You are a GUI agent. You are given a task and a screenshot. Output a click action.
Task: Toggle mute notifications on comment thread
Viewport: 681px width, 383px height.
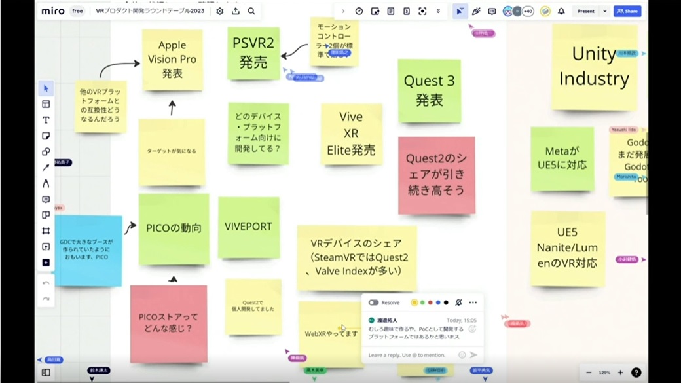tap(458, 302)
